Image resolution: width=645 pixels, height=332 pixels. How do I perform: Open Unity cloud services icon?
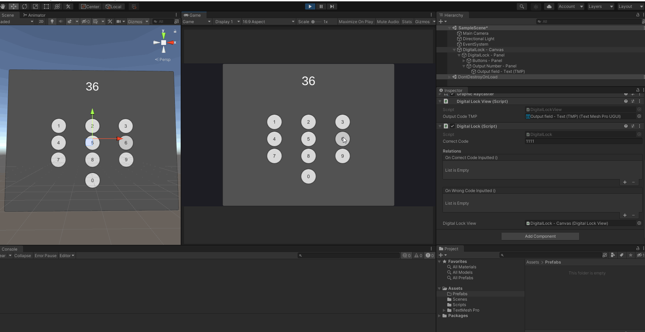pyautogui.click(x=549, y=6)
